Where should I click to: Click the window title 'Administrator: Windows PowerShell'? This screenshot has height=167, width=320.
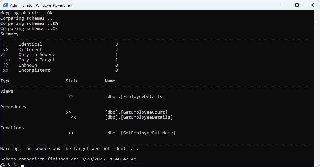41,5
